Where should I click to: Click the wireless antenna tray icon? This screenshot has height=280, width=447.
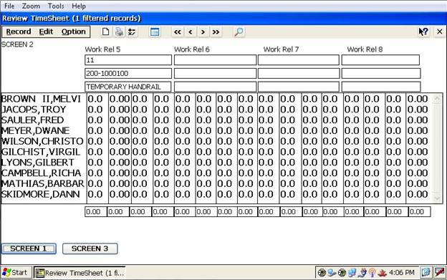[x=372, y=273]
